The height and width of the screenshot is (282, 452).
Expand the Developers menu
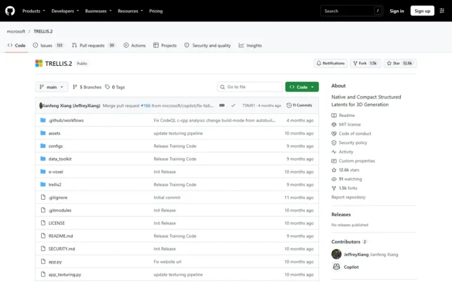coord(65,11)
